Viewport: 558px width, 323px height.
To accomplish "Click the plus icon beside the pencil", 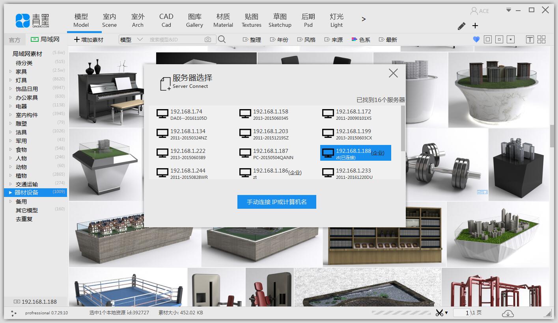I will [475, 26].
